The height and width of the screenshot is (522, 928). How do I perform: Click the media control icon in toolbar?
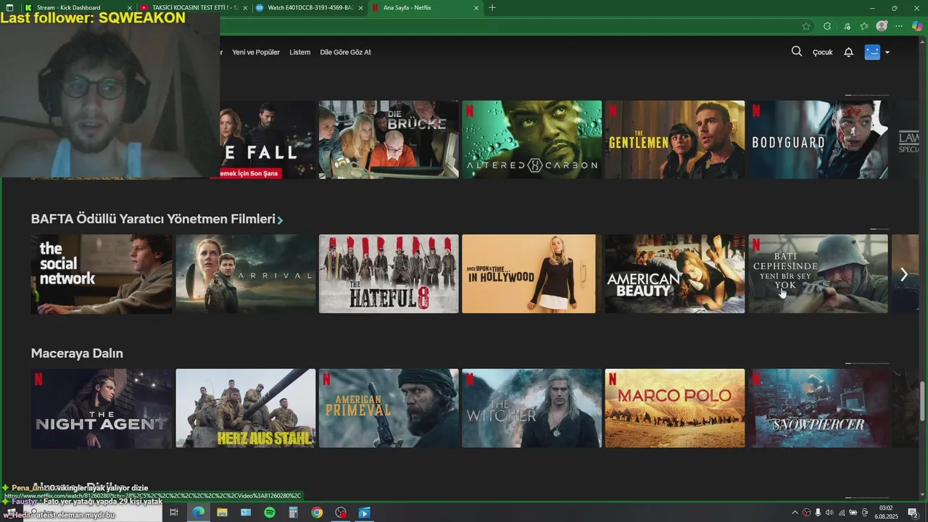point(847,26)
